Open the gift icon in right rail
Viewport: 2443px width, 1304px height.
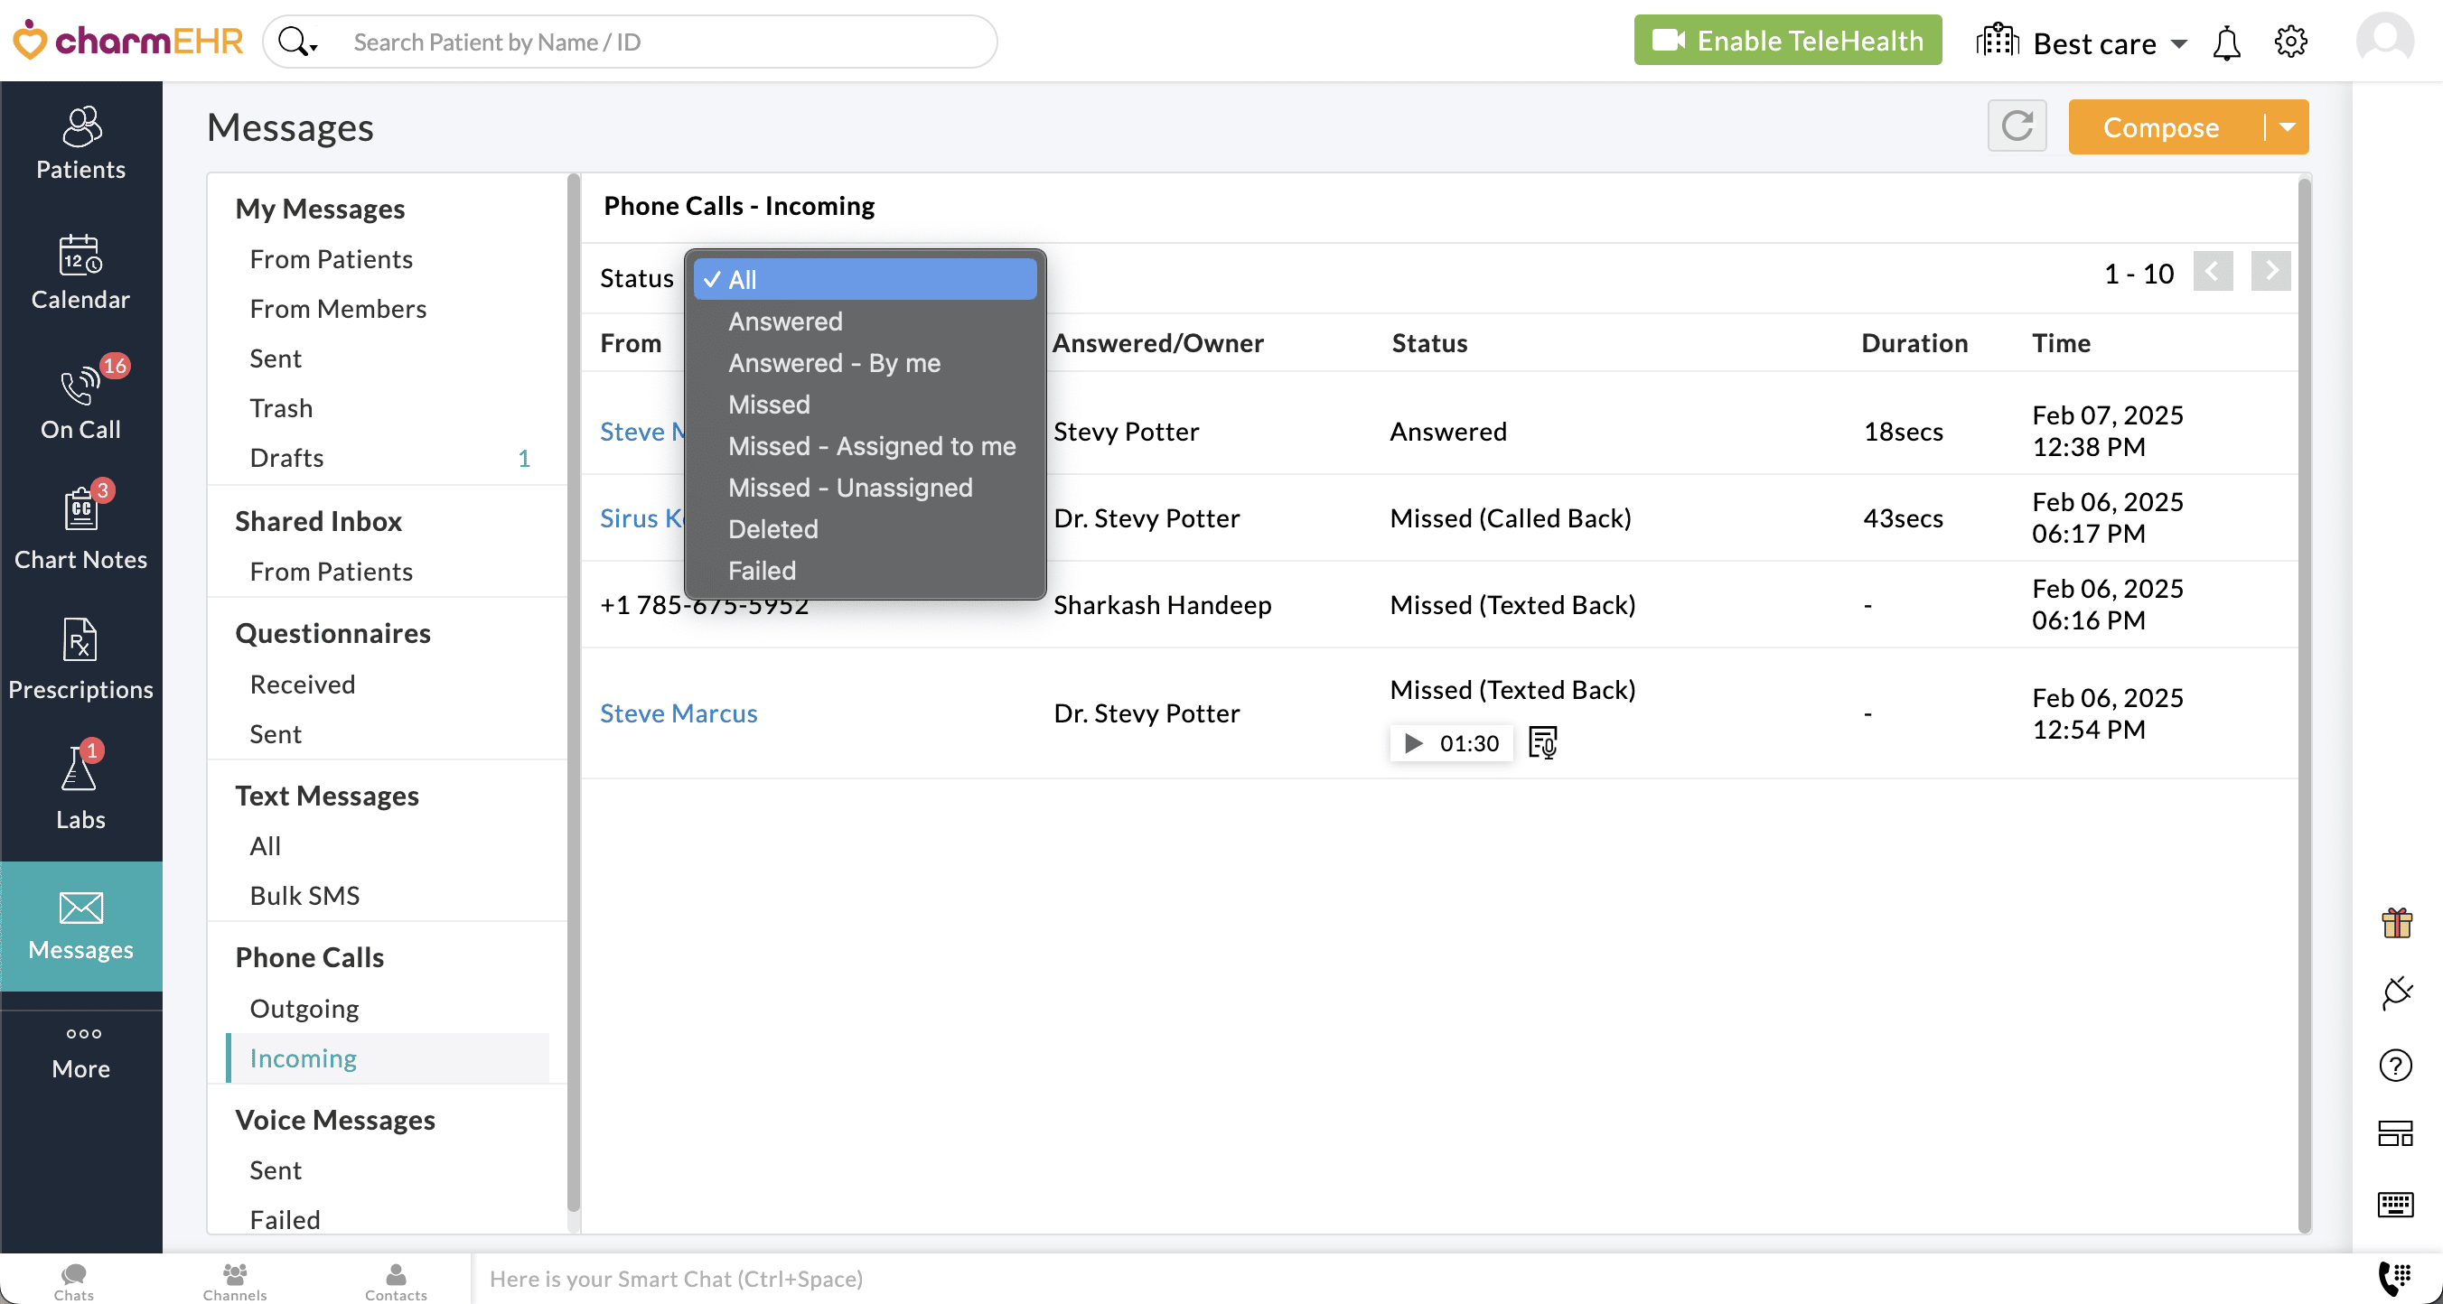pos(2396,922)
